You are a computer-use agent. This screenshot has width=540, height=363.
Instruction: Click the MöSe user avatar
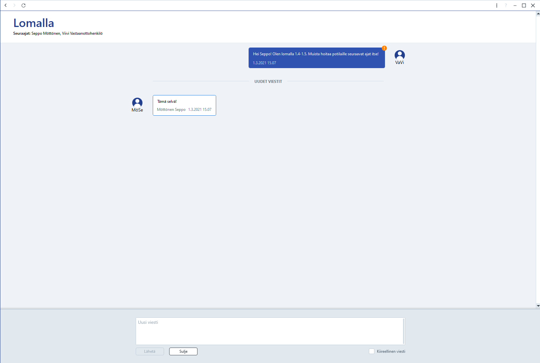click(137, 102)
